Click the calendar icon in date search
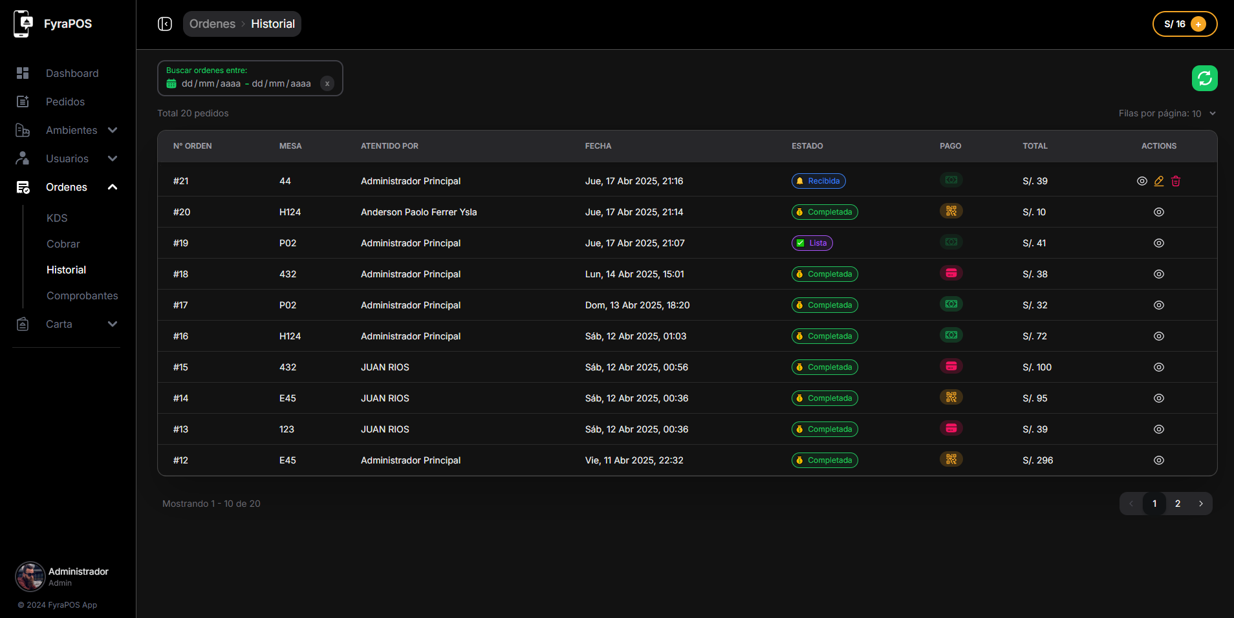The width and height of the screenshot is (1234, 618). 171,83
